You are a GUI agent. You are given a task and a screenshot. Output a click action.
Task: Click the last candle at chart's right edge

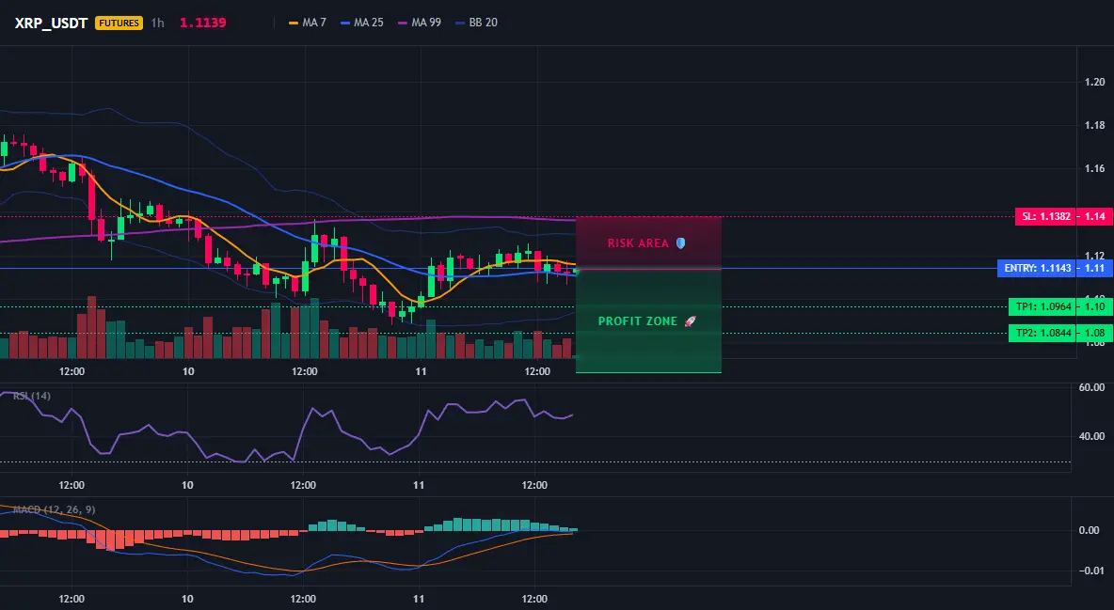point(576,271)
